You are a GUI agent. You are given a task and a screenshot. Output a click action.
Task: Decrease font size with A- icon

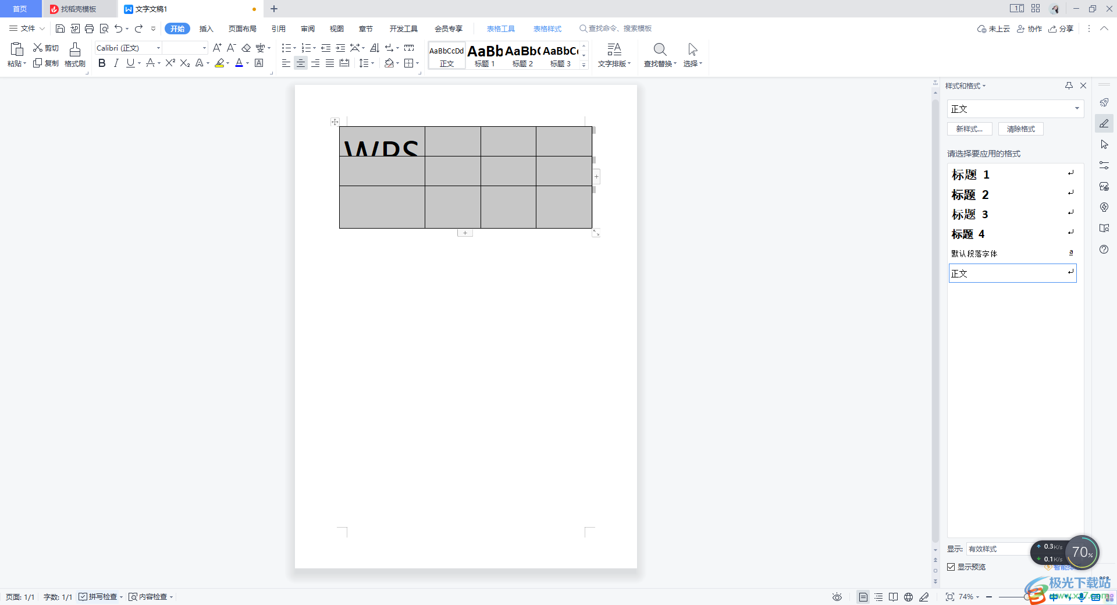232,48
